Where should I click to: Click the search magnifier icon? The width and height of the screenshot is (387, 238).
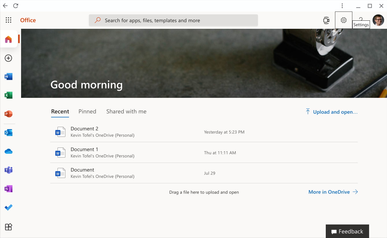tap(98, 20)
